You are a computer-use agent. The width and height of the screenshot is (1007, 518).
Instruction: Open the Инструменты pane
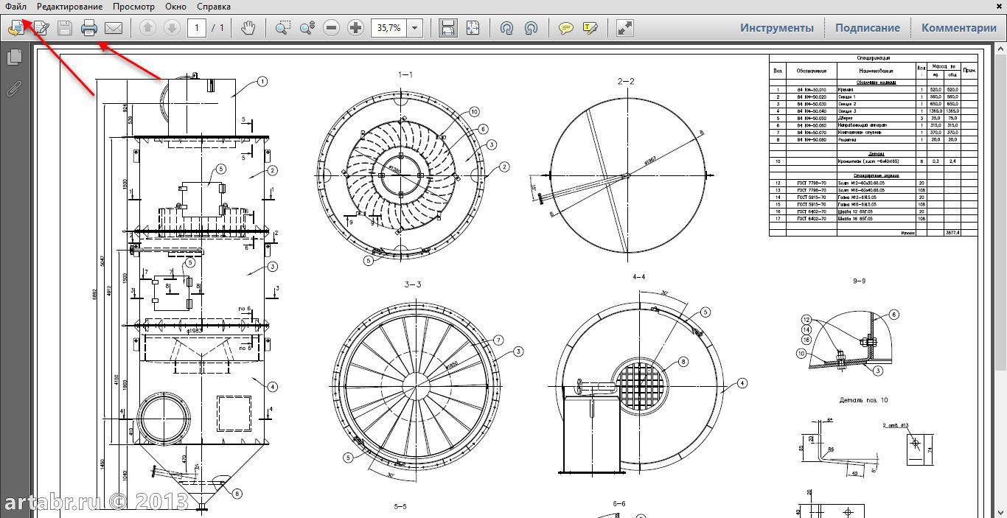tap(777, 28)
